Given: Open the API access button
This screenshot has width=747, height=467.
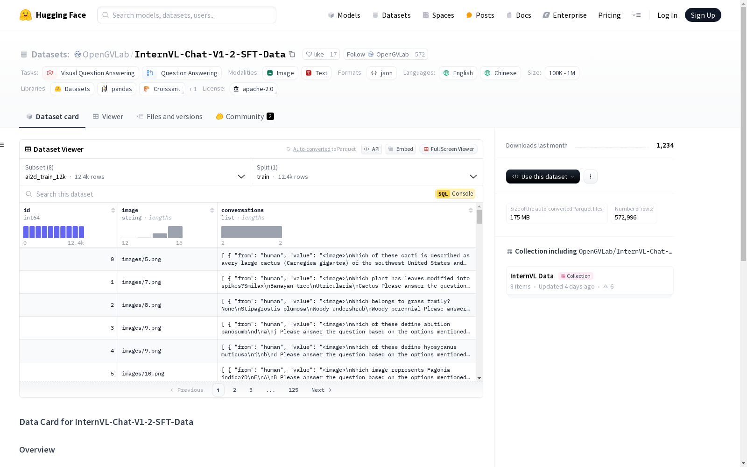Looking at the screenshot, I should point(372,149).
